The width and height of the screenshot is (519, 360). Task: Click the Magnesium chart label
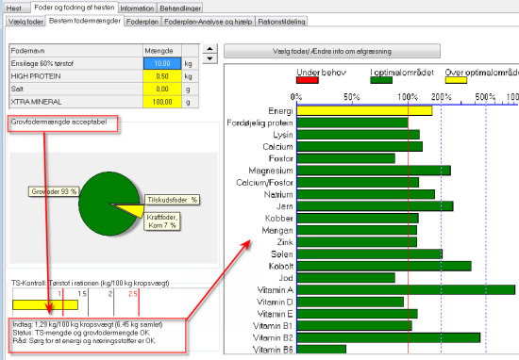[x=271, y=171]
